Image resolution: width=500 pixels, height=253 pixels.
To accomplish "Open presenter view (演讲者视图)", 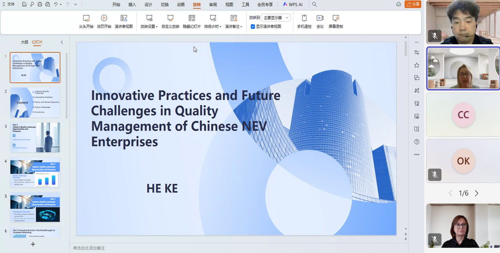I will (x=124, y=21).
